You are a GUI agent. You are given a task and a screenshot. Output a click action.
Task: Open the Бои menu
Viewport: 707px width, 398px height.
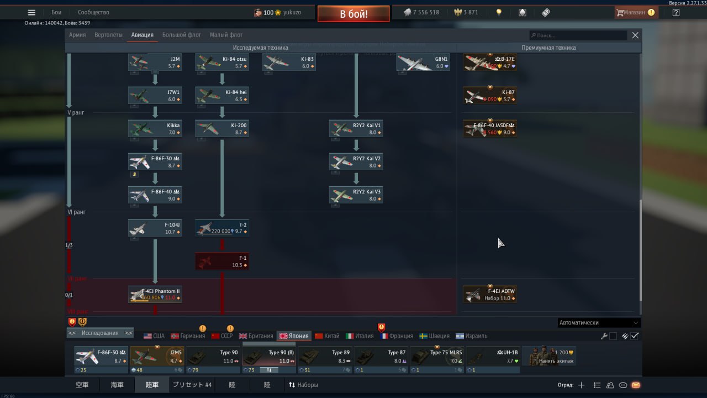click(x=56, y=12)
